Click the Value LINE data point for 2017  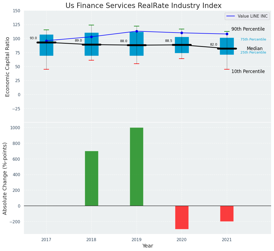[47, 41]
